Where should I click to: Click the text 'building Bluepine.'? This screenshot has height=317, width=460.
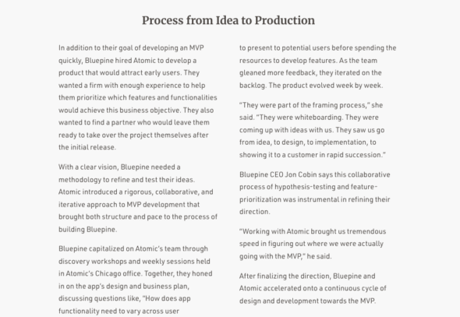point(88,230)
